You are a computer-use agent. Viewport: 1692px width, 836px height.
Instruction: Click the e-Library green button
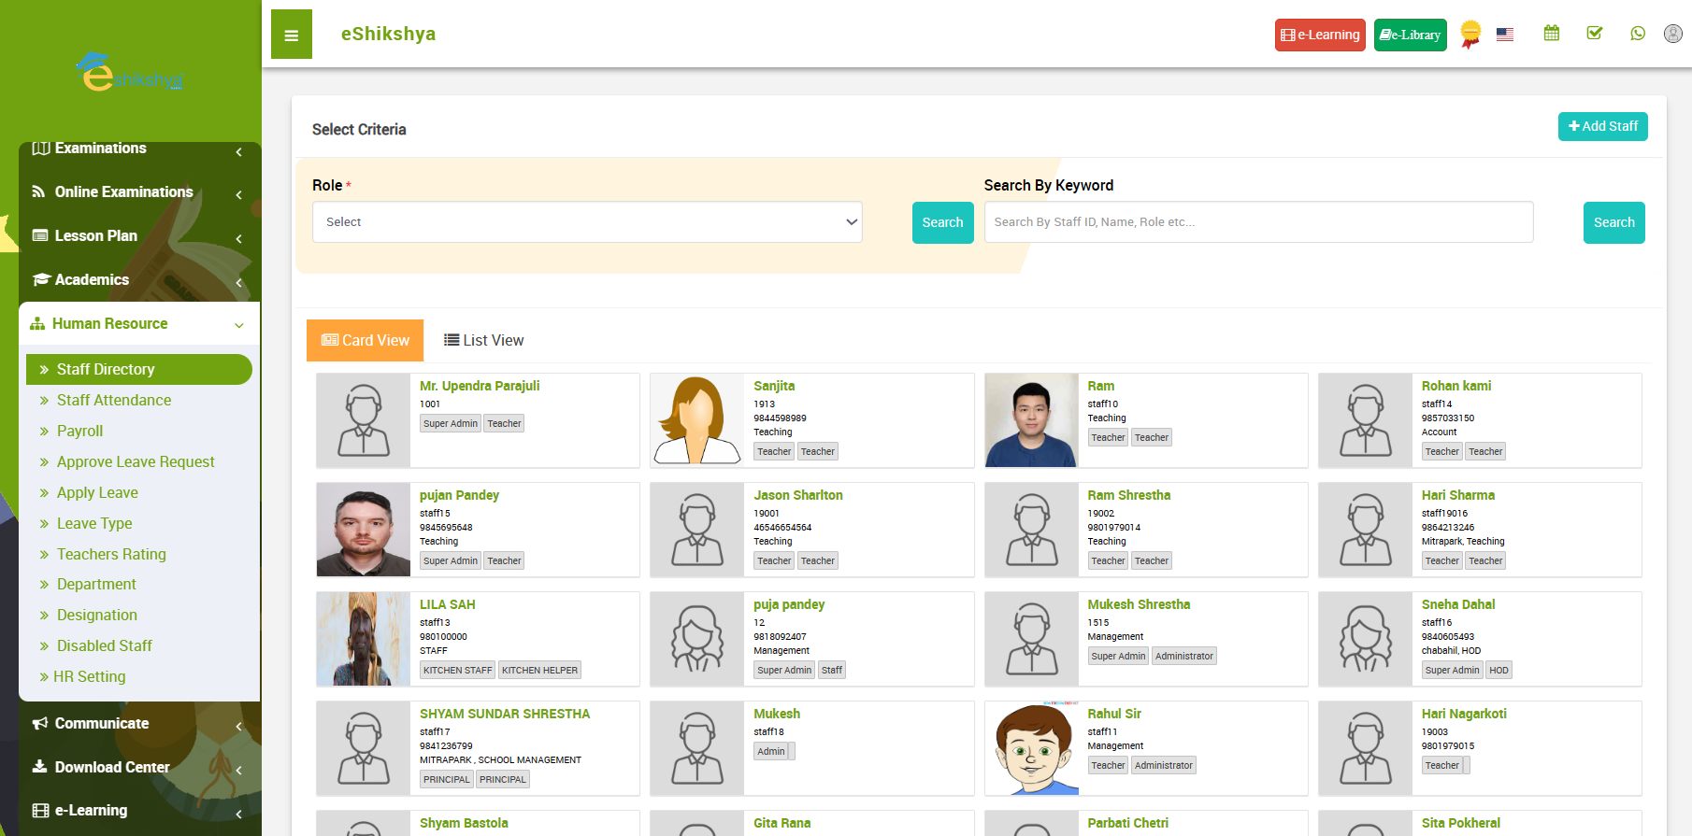(1410, 35)
